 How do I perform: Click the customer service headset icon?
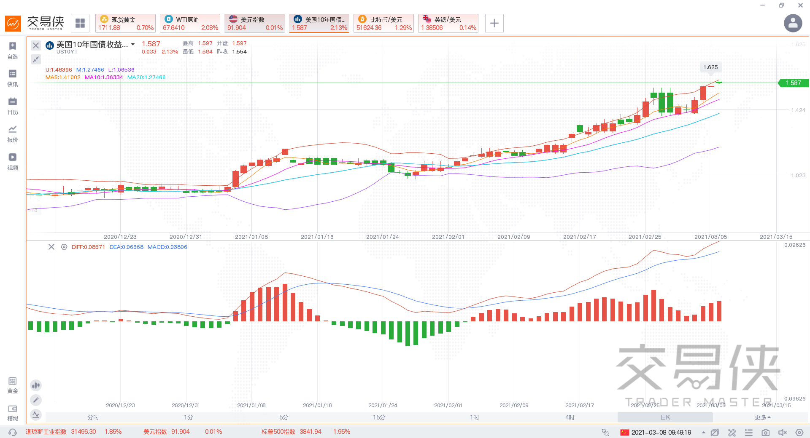click(13, 432)
